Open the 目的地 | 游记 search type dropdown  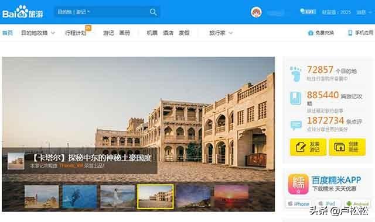tap(74, 12)
